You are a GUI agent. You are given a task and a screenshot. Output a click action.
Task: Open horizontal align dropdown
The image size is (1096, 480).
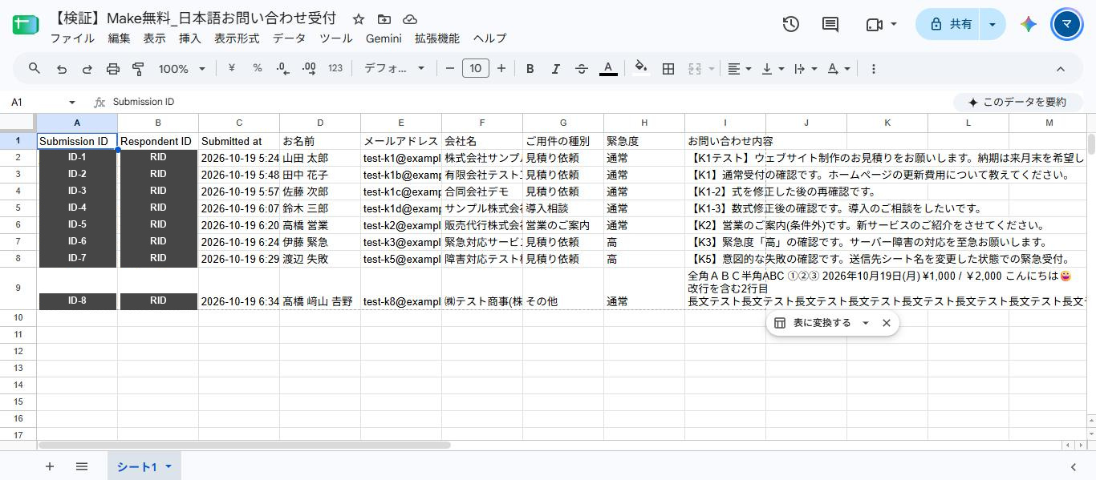coord(739,69)
